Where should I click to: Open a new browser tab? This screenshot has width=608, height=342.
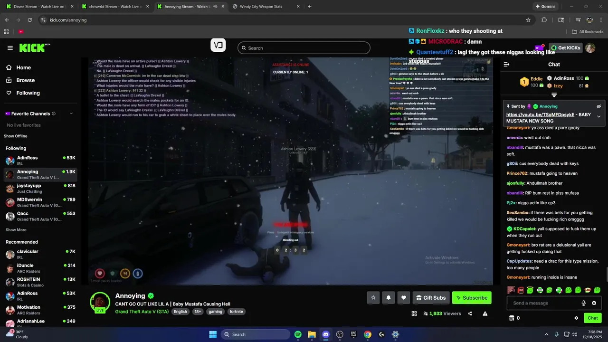point(310,7)
